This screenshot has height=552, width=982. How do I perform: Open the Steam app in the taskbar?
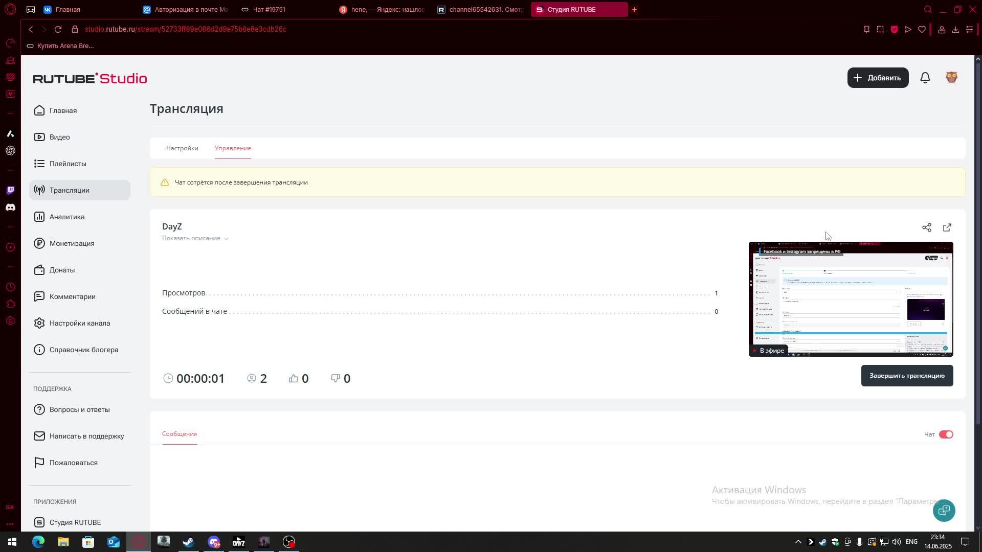click(x=188, y=542)
